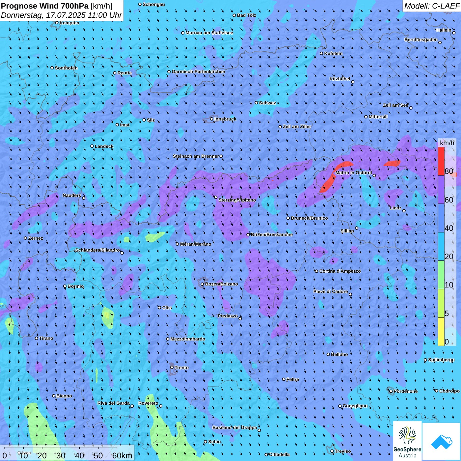The height and width of the screenshot is (461, 461).
Task: Click the Kitzbühel city marker
Action: [353, 82]
